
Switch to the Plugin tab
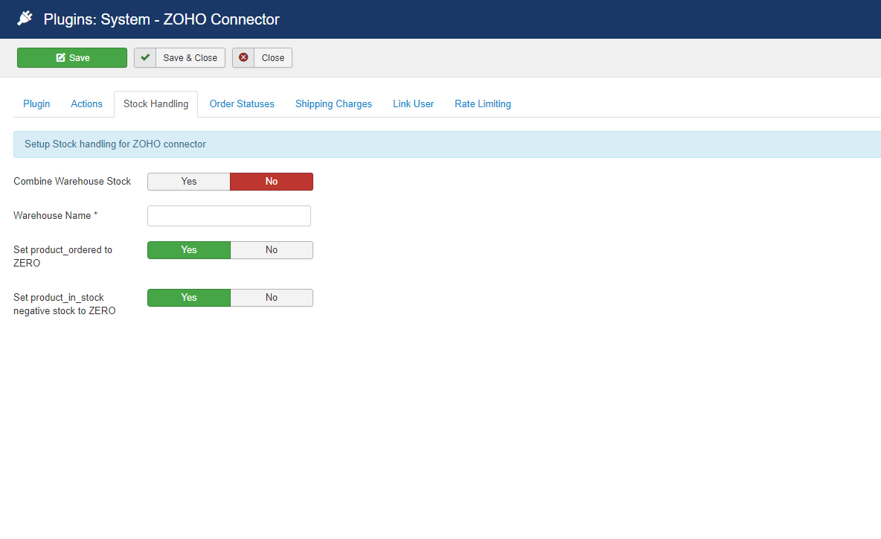pyautogui.click(x=36, y=104)
